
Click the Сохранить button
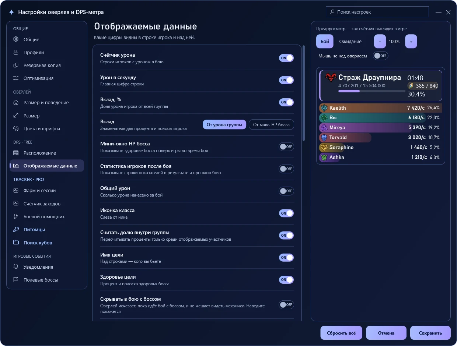click(x=430, y=333)
